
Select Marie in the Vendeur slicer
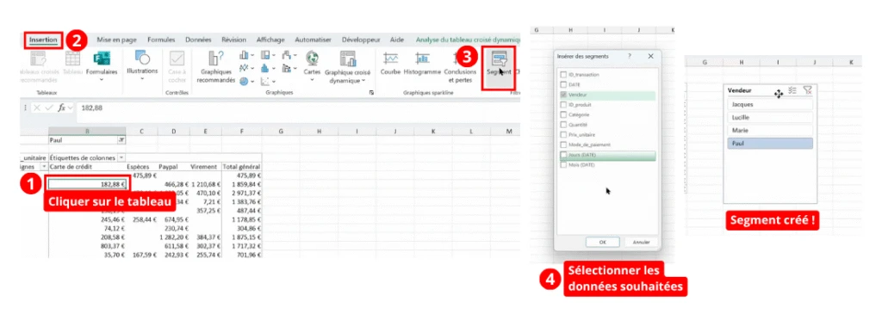pyautogui.click(x=770, y=130)
